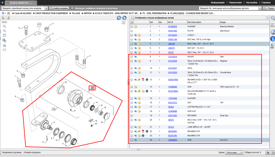Click the blue info icon on right sidebar

[x=273, y=38]
